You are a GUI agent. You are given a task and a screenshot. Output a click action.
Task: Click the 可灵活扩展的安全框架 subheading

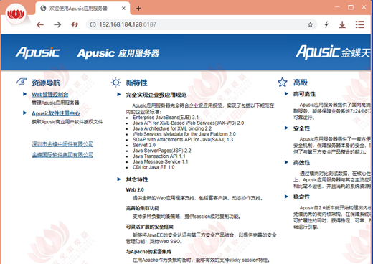(150, 227)
